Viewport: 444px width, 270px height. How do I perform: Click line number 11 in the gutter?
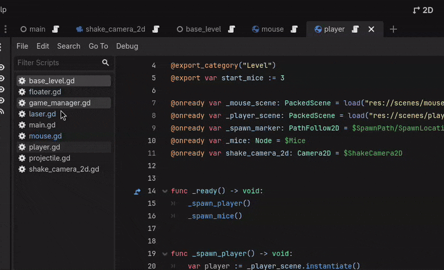152,153
